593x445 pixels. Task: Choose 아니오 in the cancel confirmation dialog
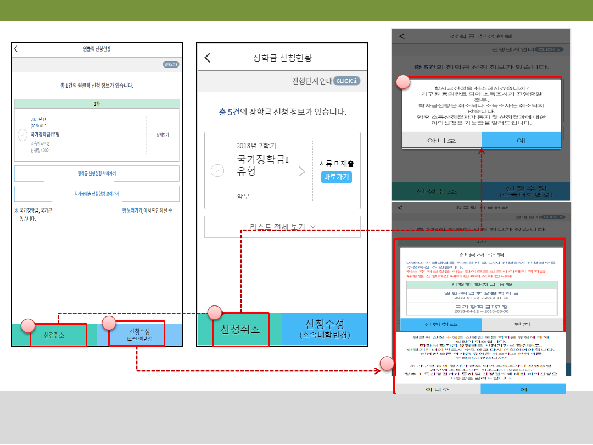pyautogui.click(x=441, y=140)
